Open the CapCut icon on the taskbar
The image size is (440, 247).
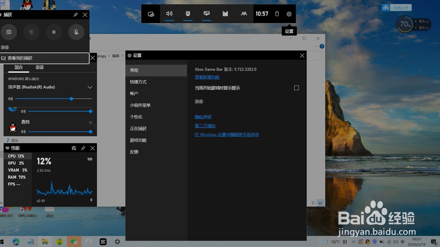point(103,242)
